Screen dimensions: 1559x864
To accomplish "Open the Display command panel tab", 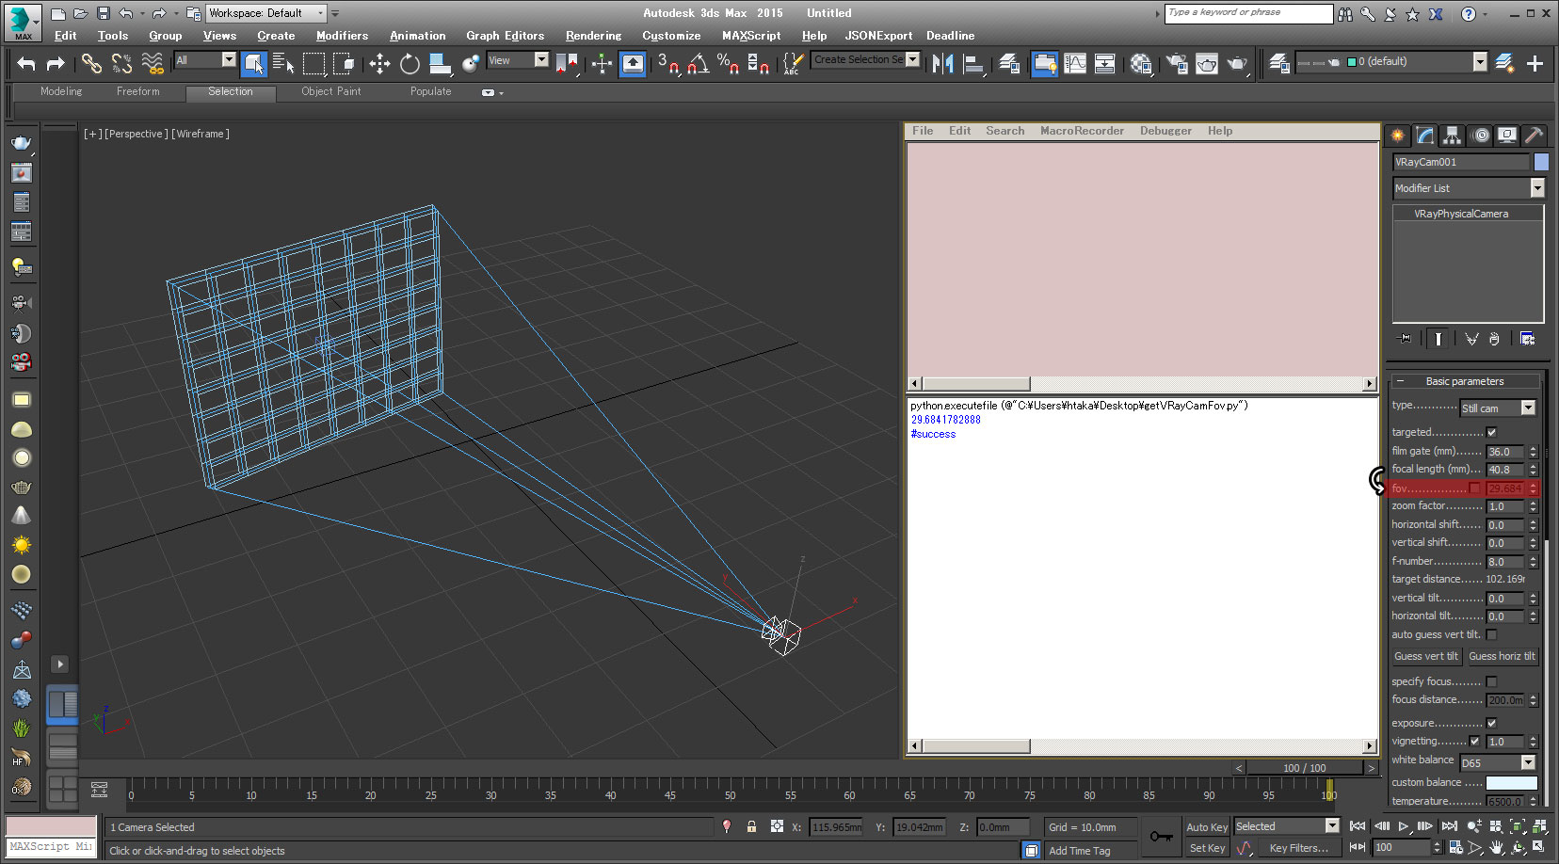I will [1507, 136].
